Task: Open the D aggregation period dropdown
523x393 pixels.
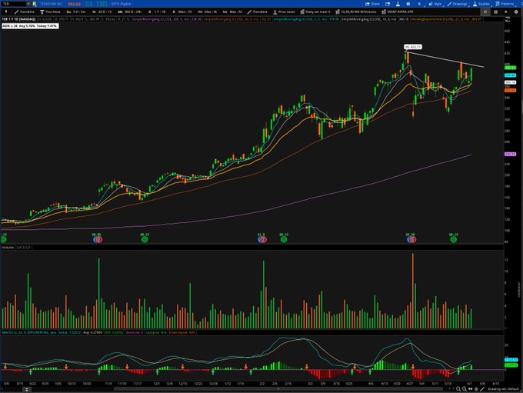Action: tap(419, 4)
